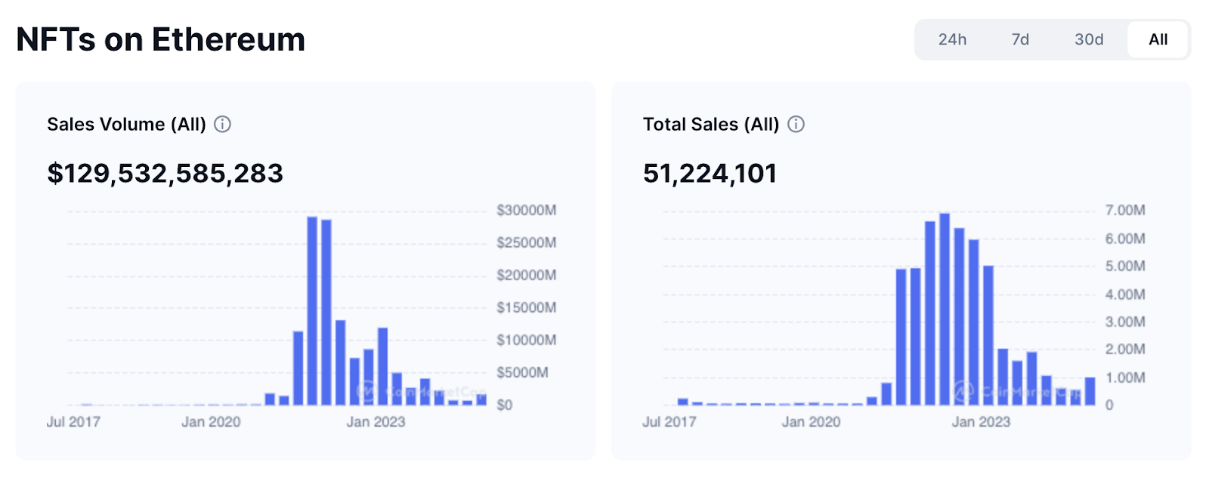
Task: Click the $5000M axis label
Action: pyautogui.click(x=522, y=372)
